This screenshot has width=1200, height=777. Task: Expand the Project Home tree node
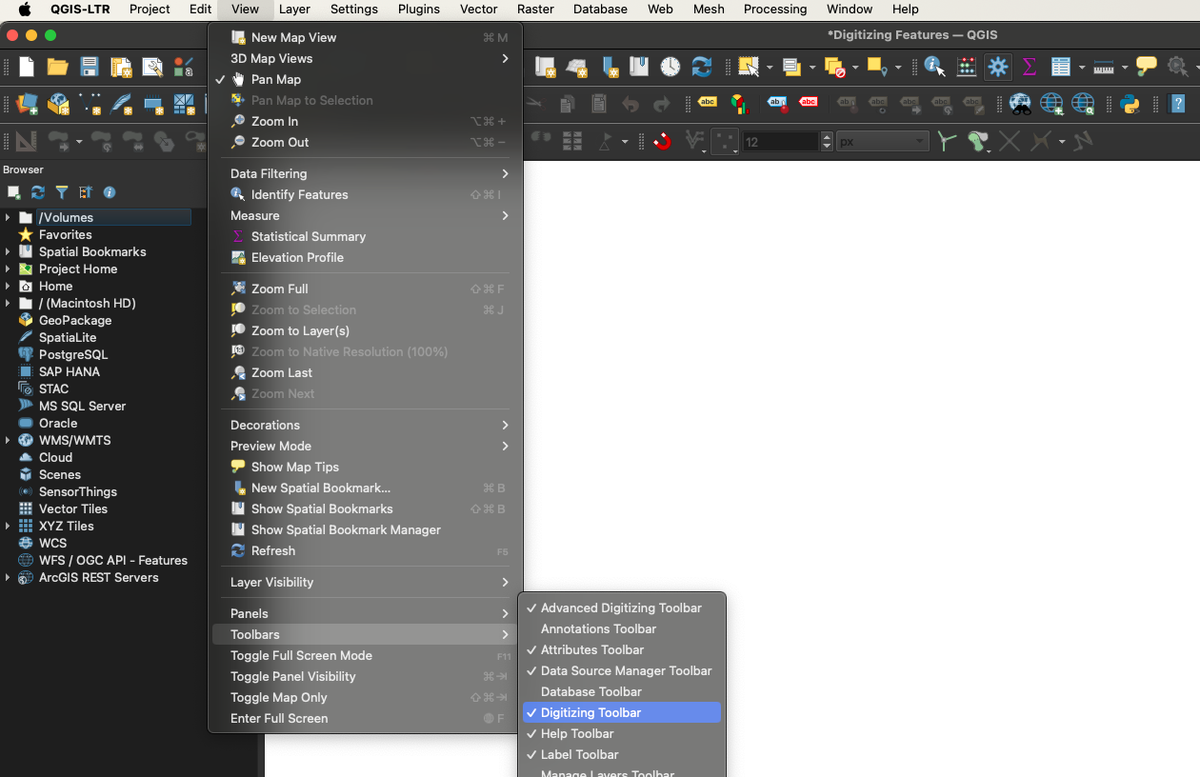pyautogui.click(x=8, y=269)
